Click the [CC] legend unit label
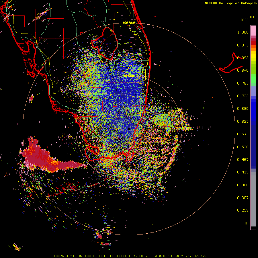The height and width of the screenshot is (258, 258). coord(245,20)
